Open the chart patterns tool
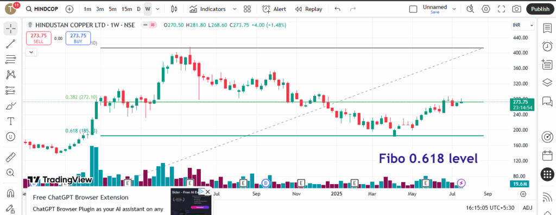The width and height of the screenshot is (556, 215). pos(11,75)
